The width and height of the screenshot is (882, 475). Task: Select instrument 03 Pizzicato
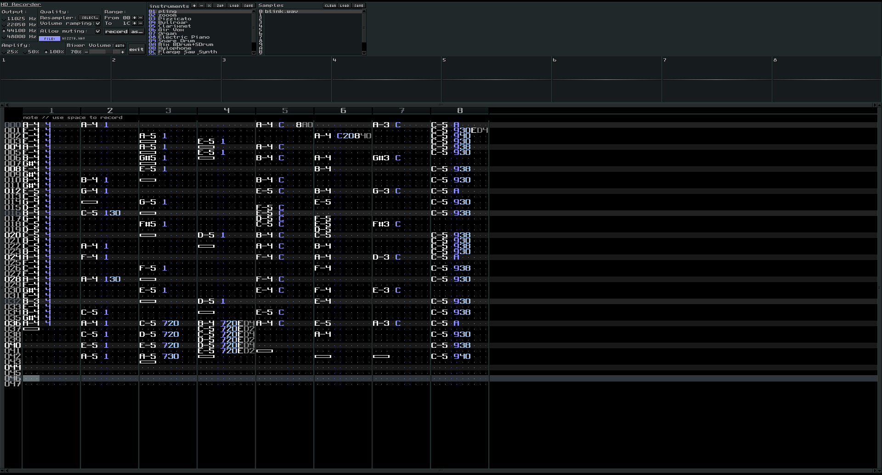(200, 19)
